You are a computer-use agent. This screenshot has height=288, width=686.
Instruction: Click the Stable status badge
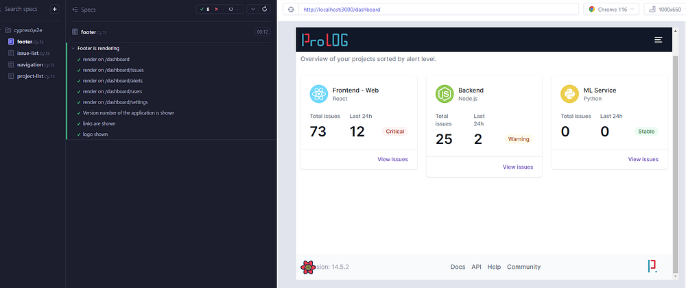click(646, 131)
